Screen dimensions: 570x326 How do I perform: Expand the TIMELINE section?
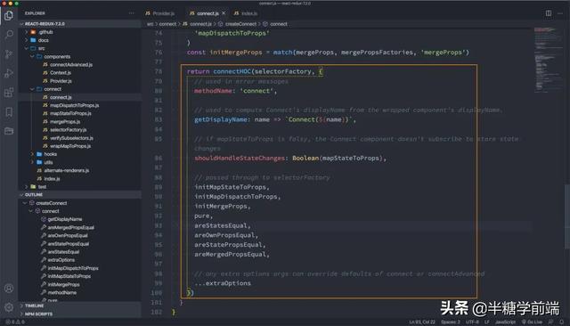coord(80,306)
